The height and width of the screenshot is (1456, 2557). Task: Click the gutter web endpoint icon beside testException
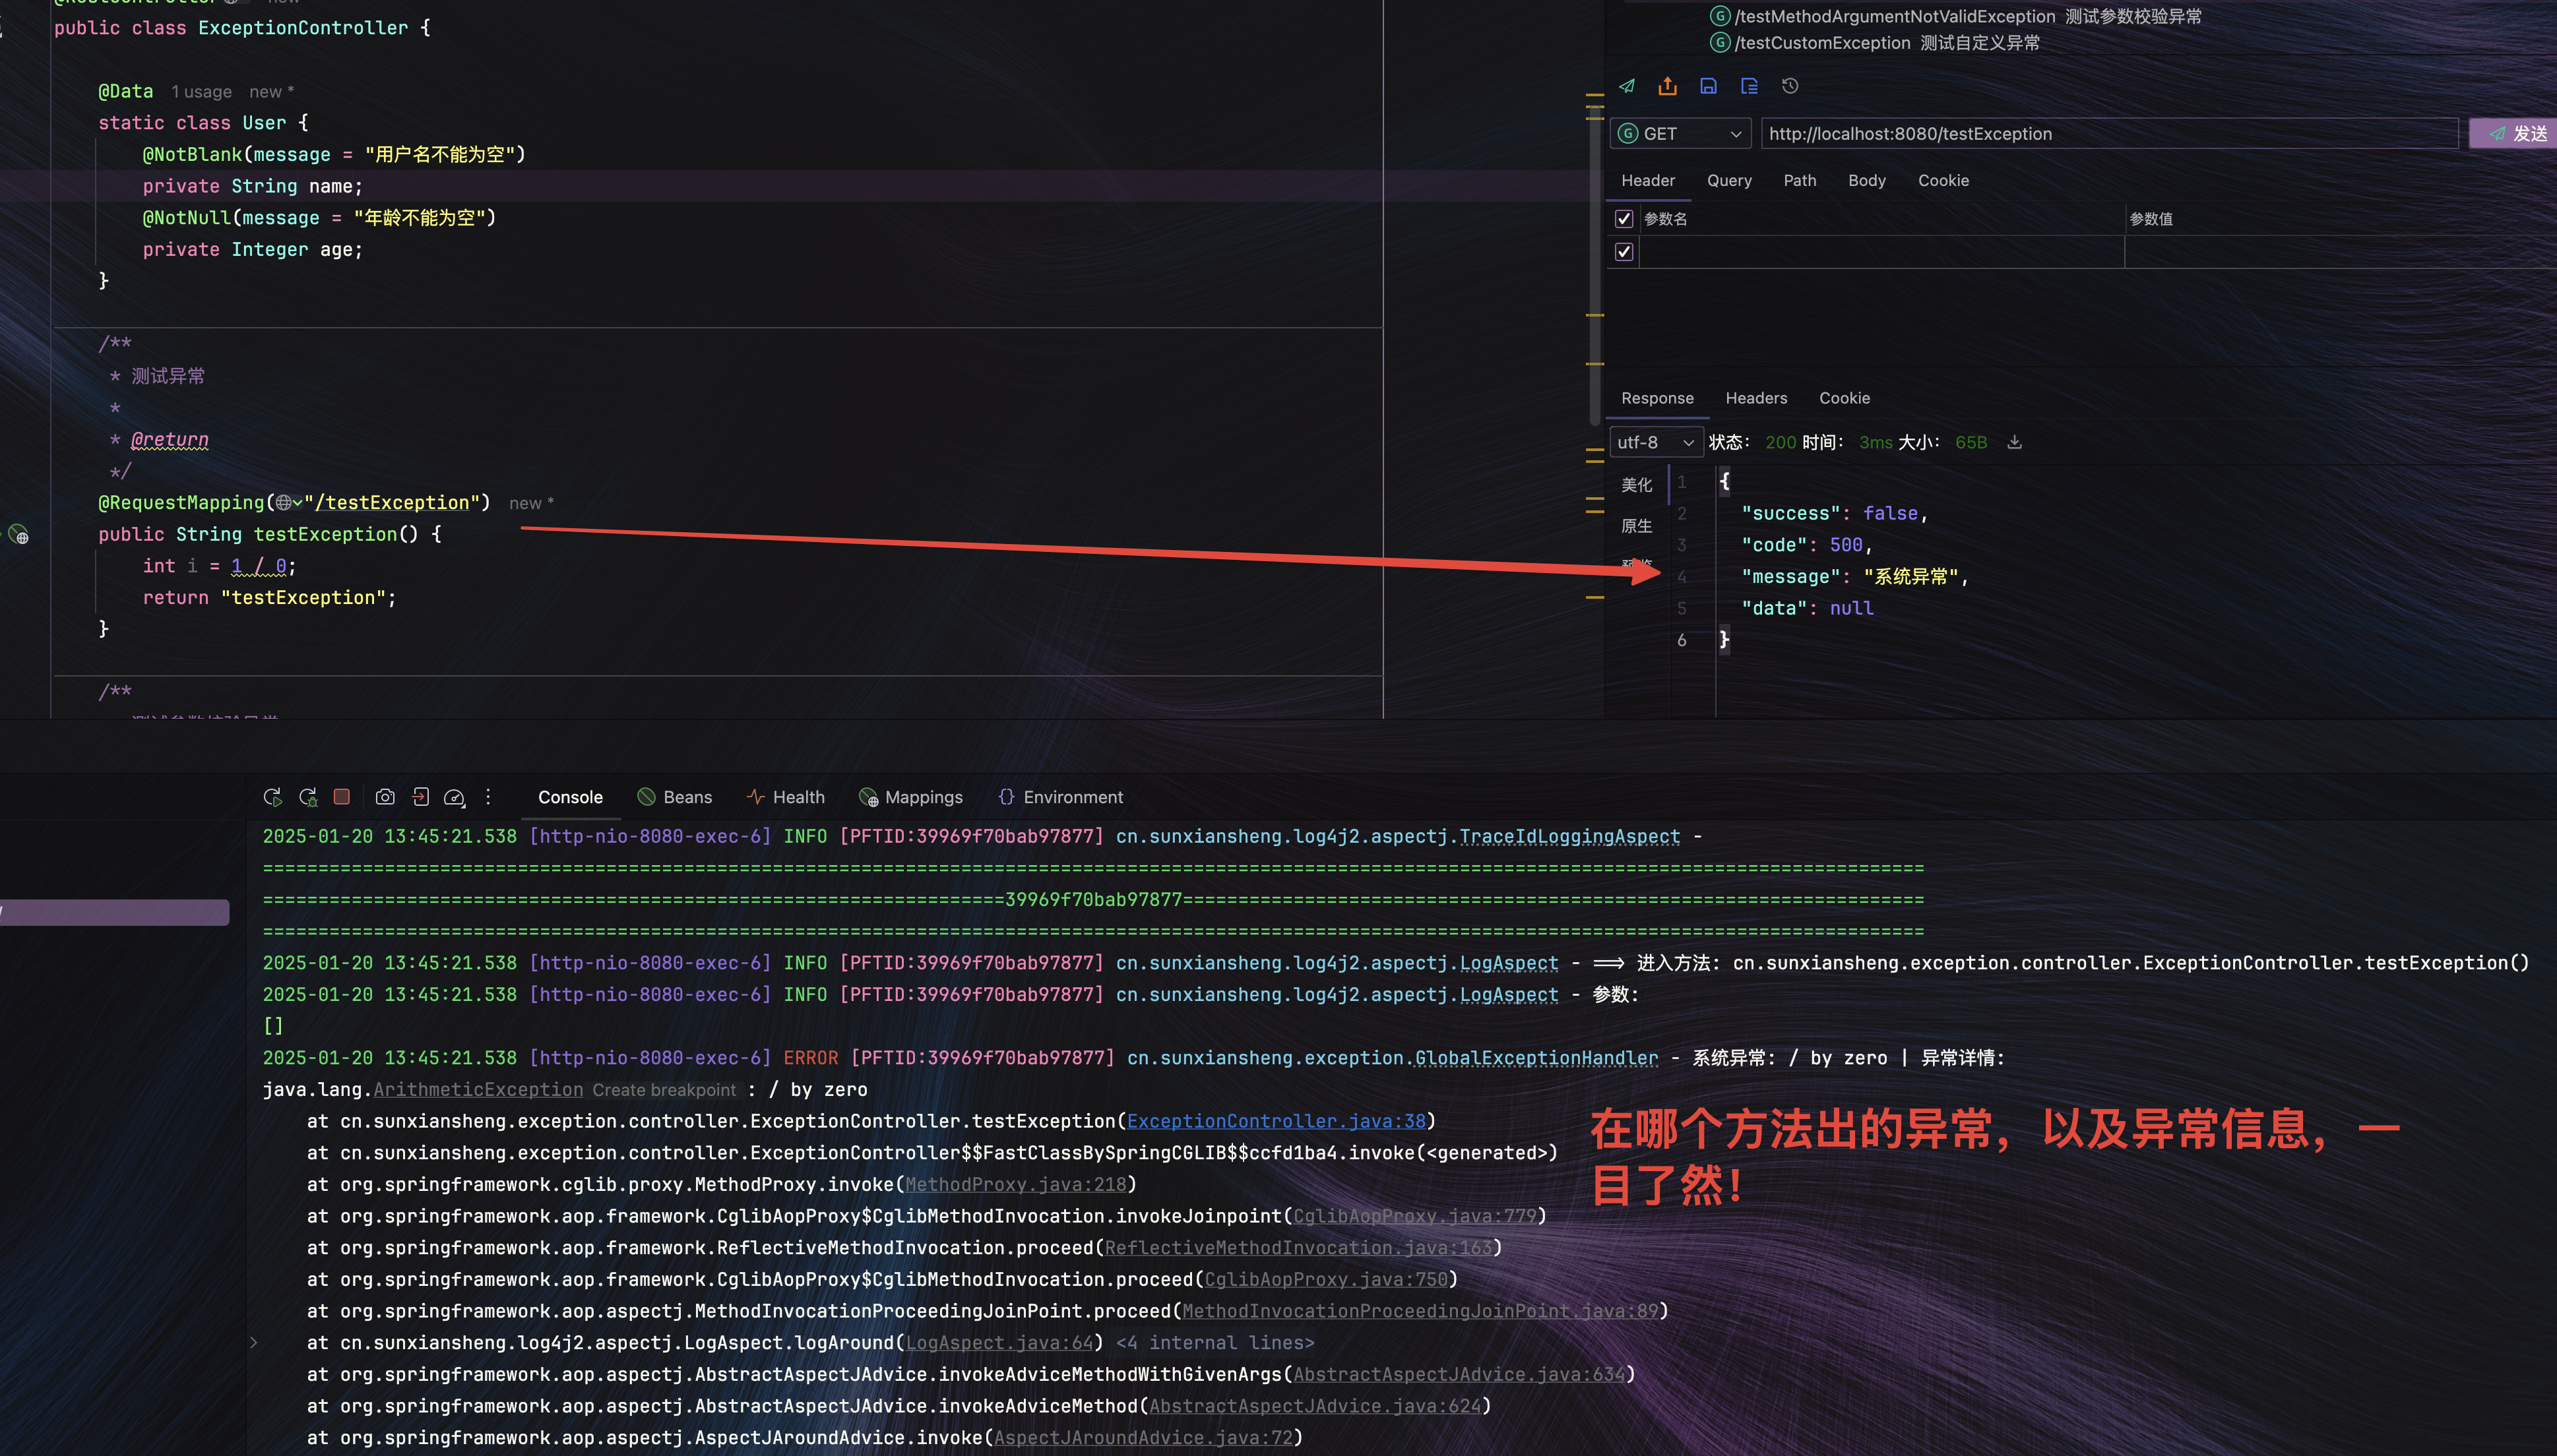[x=19, y=535]
